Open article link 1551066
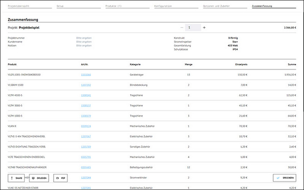Image resolution: width=304 pixels, height=190 pixels. 86,74
